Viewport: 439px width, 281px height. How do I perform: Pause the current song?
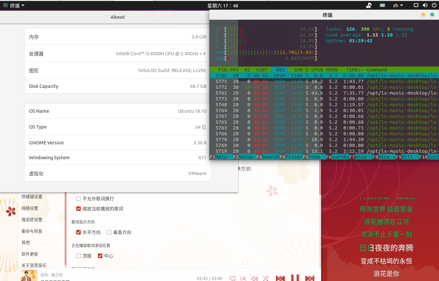coord(295,278)
